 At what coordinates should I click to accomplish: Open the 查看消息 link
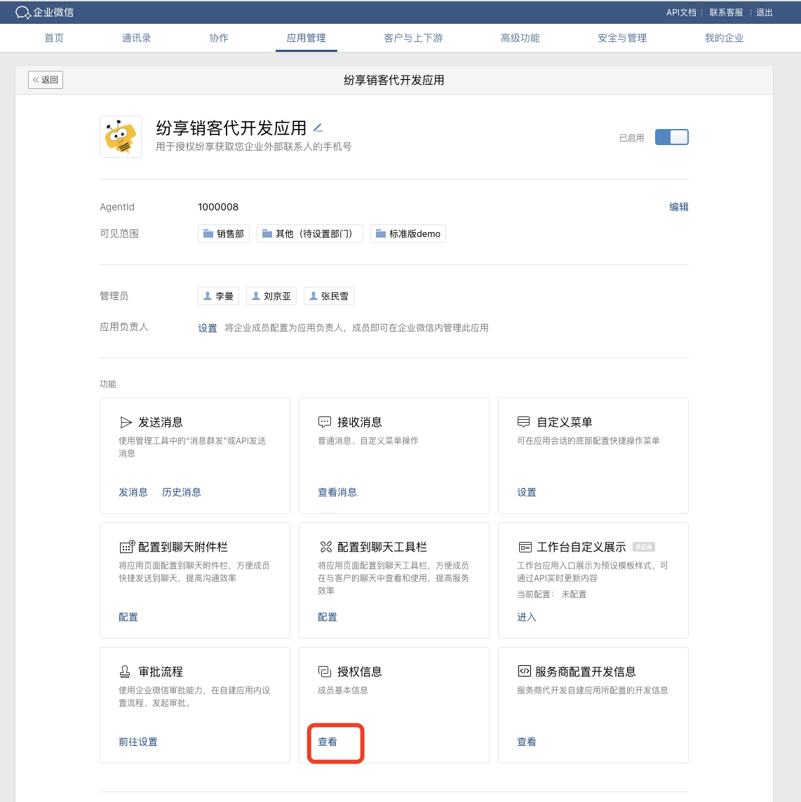(337, 492)
